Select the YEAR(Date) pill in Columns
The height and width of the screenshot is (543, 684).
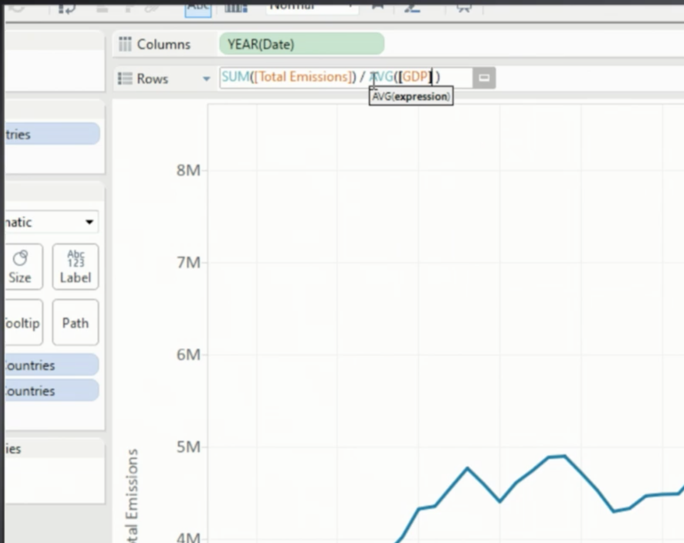coord(301,44)
